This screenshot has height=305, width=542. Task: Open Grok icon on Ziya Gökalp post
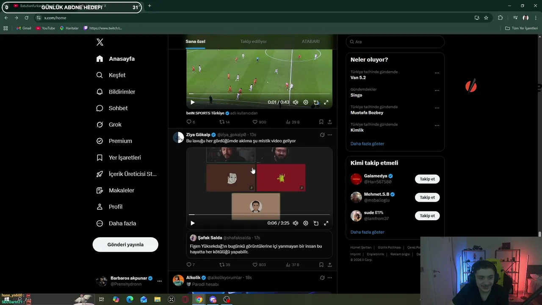(322, 135)
